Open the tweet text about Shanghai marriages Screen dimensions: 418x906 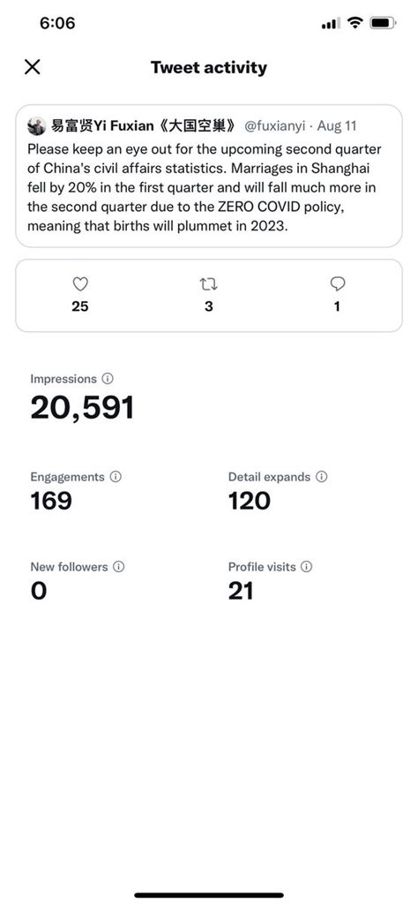point(205,188)
